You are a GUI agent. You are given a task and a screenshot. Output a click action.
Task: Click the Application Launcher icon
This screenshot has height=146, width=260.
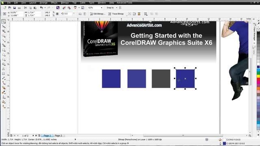pos(75,8)
